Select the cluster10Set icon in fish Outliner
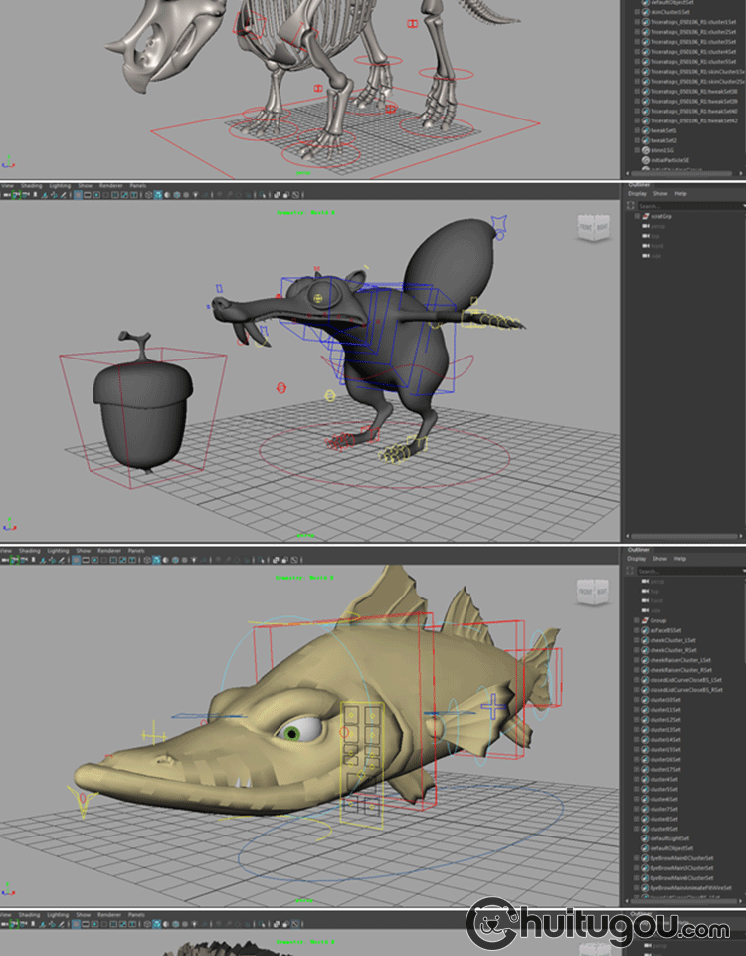 click(x=645, y=700)
